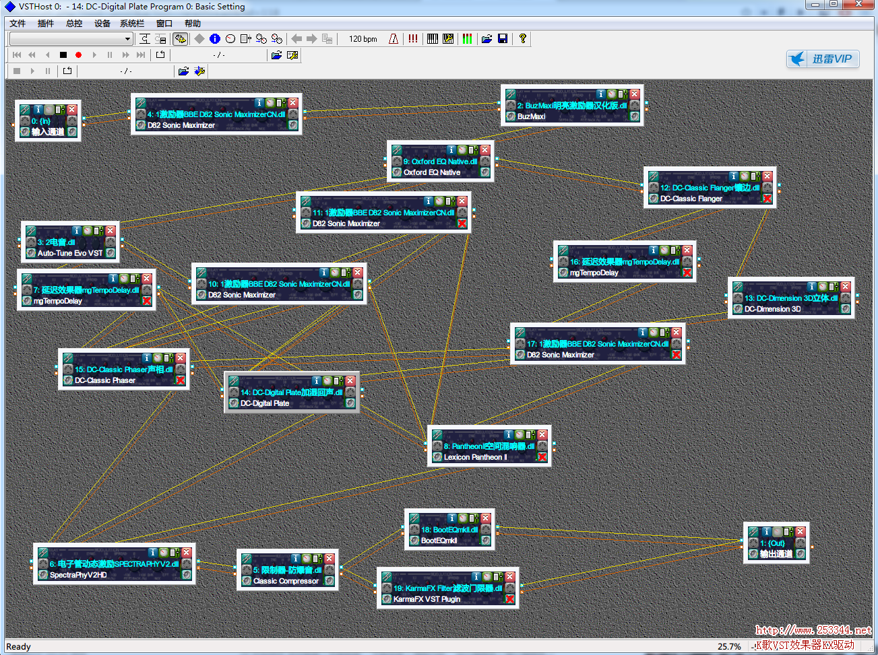Click the open file icon in second toolbar row
The width and height of the screenshot is (878, 655).
[276, 55]
